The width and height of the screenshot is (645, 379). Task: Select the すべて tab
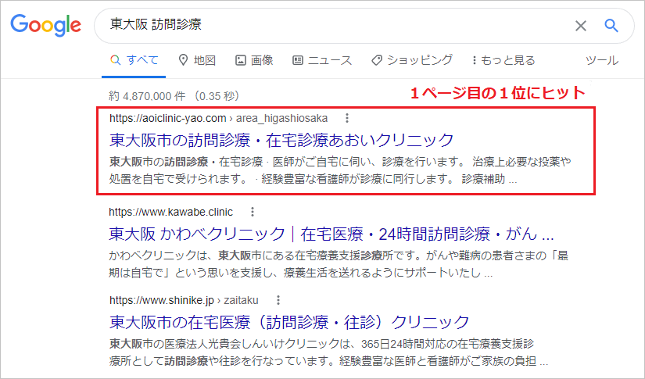134,60
